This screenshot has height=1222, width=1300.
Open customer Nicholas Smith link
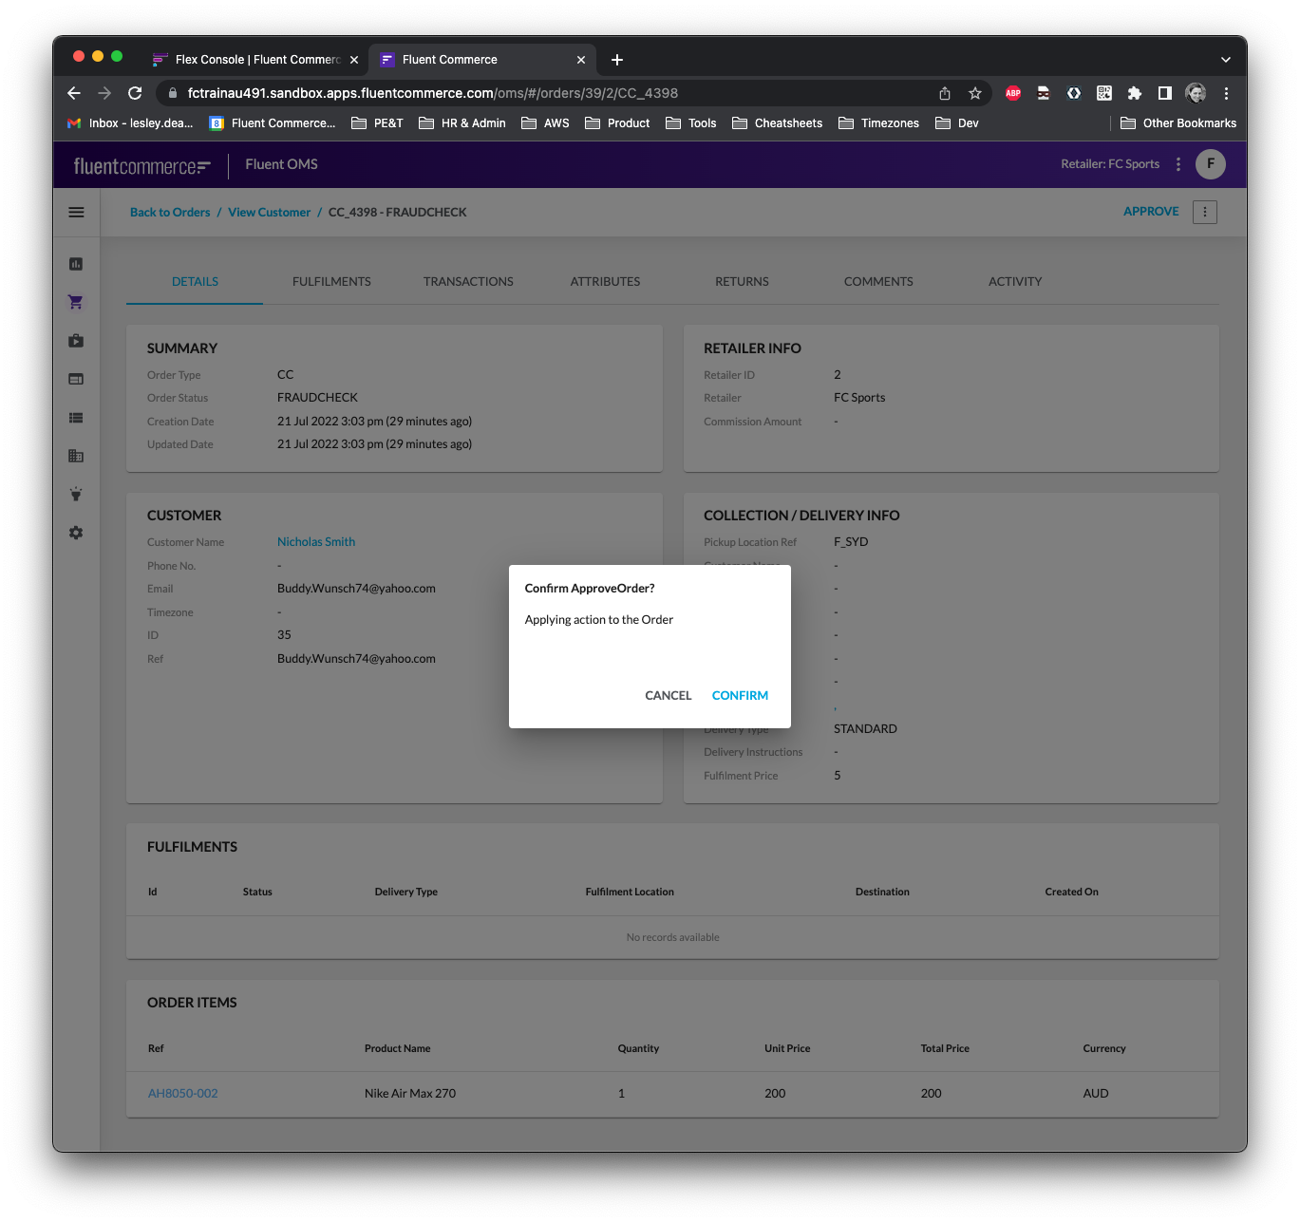316,542
